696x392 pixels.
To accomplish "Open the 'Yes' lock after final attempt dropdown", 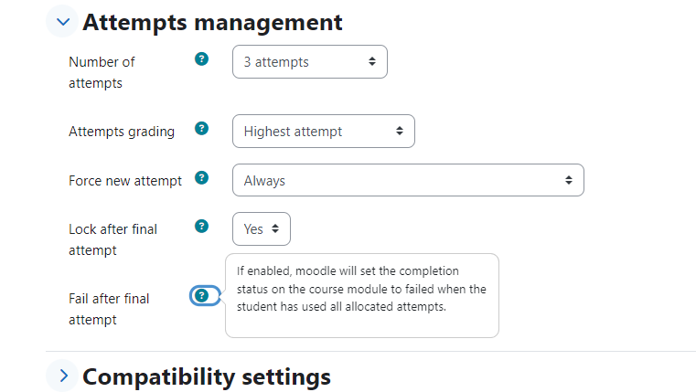I will [262, 228].
